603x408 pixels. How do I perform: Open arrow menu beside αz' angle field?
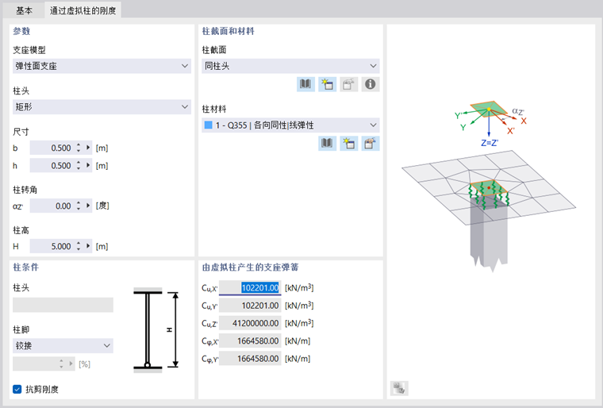[x=88, y=206]
